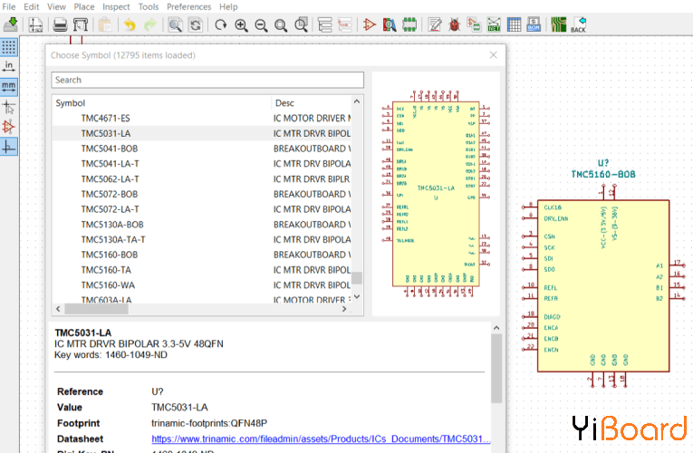This screenshot has width=693, height=453.
Task: Click the TMC5031-LA symbol preview
Action: [436, 194]
